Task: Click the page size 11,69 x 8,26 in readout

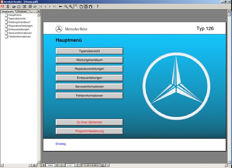Action: point(91,165)
